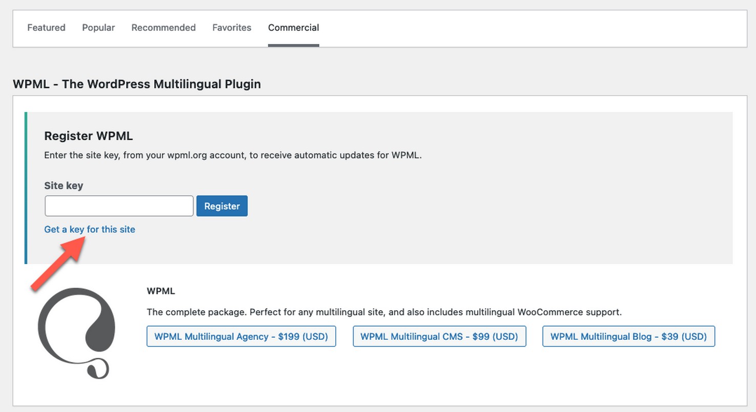Open the Popular plugins tab
Image resolution: width=756 pixels, height=412 pixels.
coord(98,28)
